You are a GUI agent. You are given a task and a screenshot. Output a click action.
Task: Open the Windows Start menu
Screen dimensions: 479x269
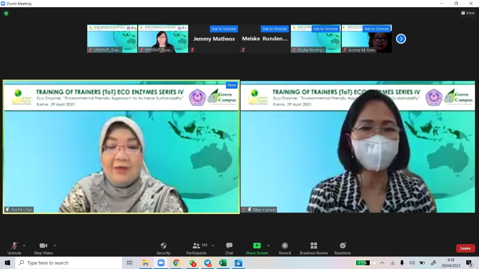point(7,263)
